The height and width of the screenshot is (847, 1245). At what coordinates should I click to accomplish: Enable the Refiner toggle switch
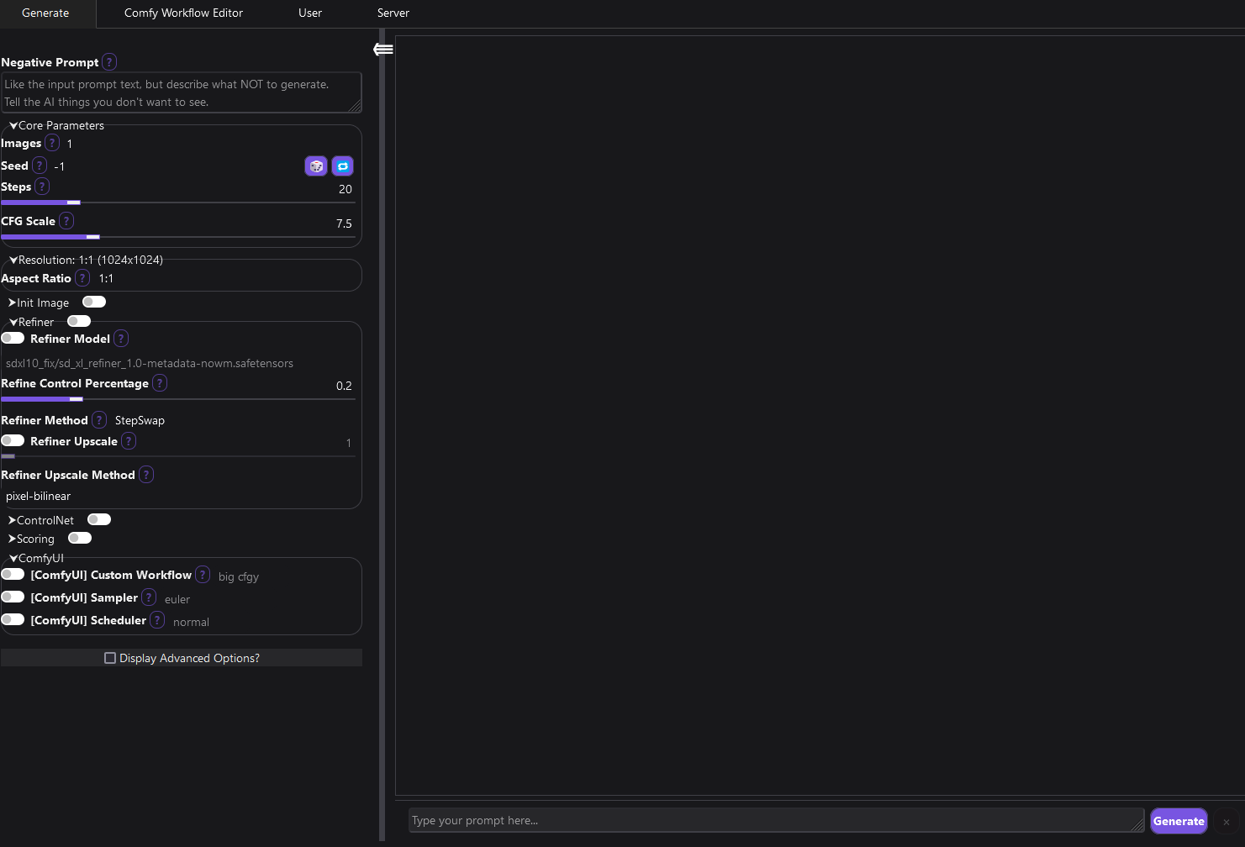tap(78, 320)
